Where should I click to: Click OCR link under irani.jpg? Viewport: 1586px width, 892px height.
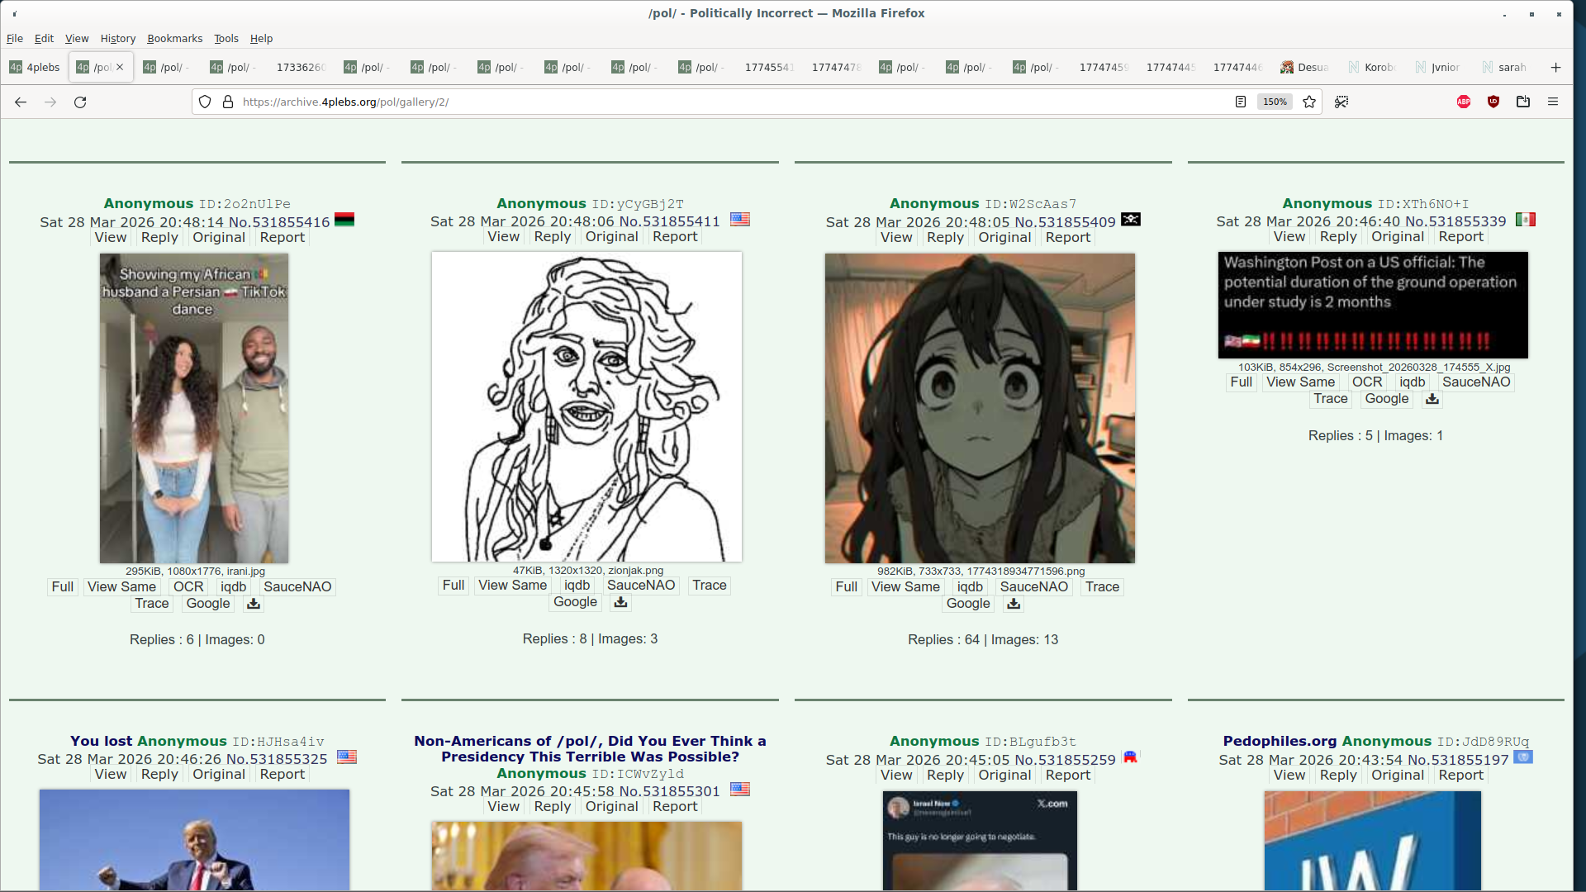click(188, 586)
